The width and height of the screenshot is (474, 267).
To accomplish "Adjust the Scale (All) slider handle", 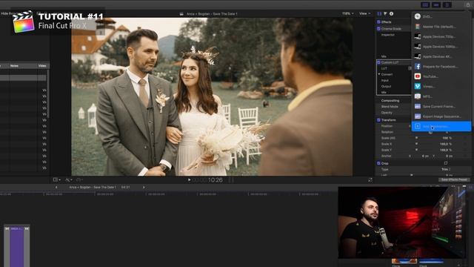I will pos(416,138).
